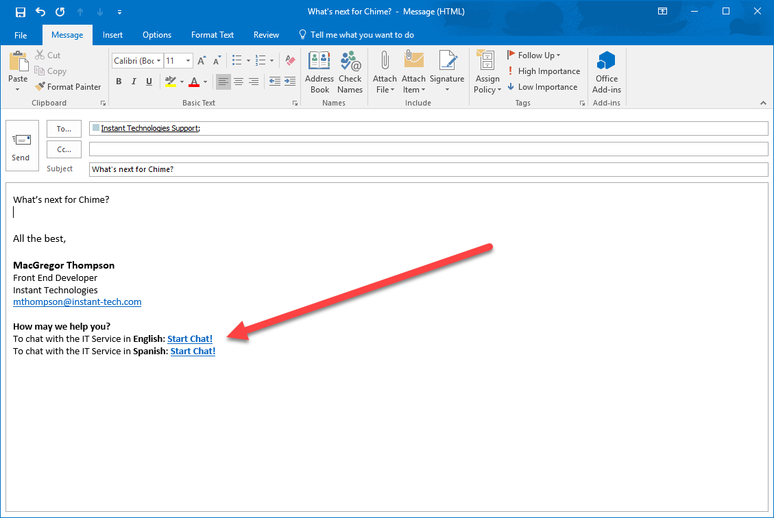Image resolution: width=774 pixels, height=518 pixels.
Task: Open Tags group dialog launcher
Action: 583,103
